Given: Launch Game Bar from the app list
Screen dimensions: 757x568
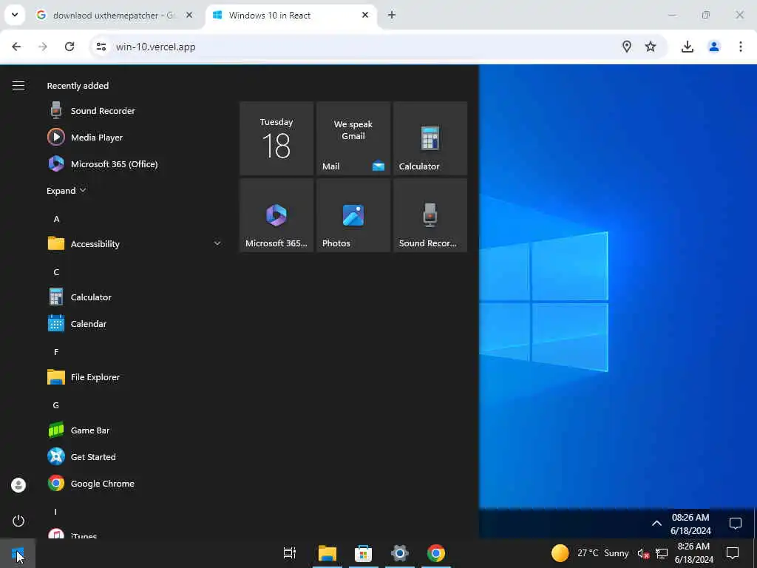Looking at the screenshot, I should (x=92, y=430).
